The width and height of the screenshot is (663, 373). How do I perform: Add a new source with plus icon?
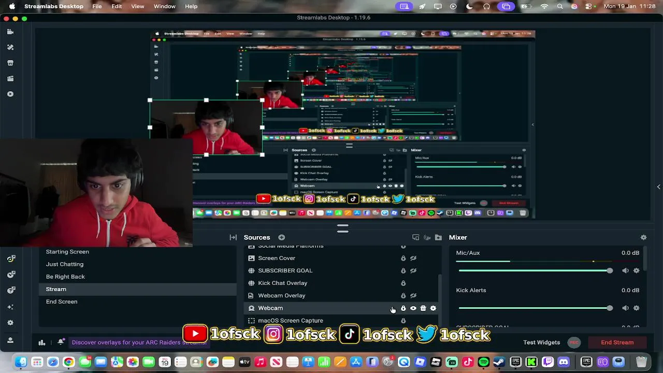(281, 237)
